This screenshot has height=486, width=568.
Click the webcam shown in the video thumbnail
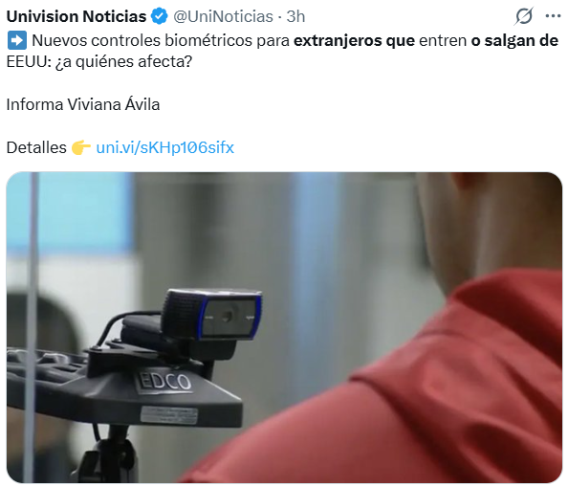[x=212, y=314]
